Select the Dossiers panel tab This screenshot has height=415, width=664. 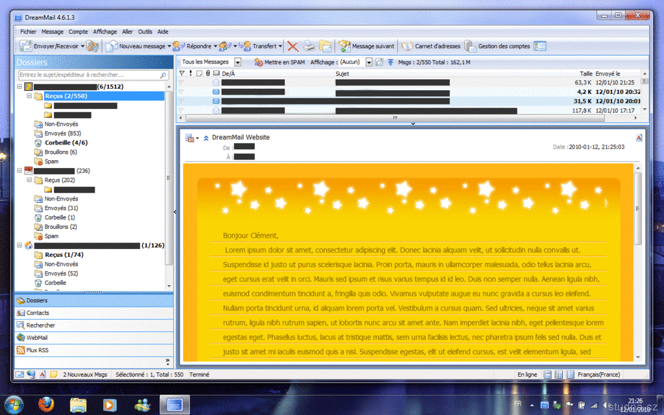click(x=93, y=300)
